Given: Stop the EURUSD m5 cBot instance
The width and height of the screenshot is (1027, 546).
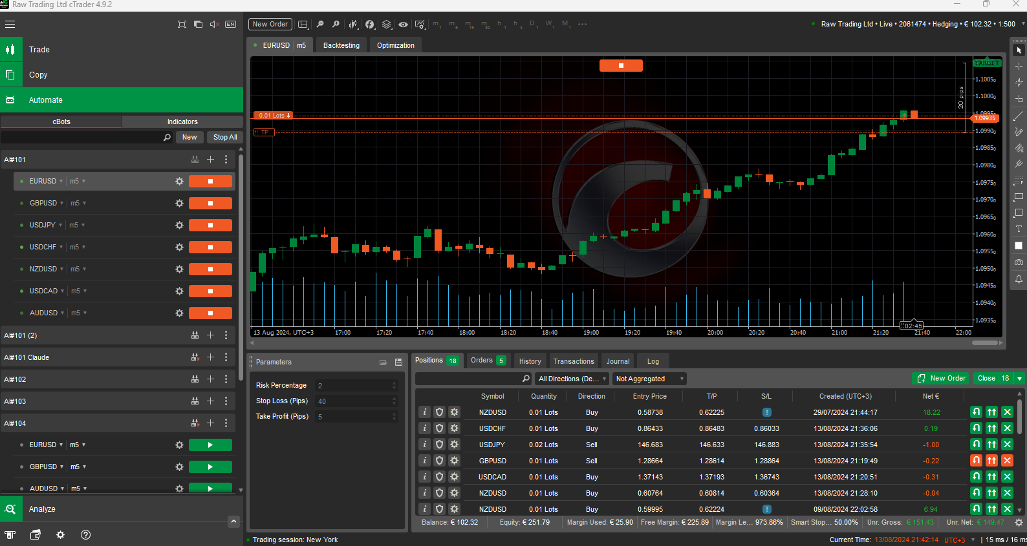Looking at the screenshot, I should [210, 182].
